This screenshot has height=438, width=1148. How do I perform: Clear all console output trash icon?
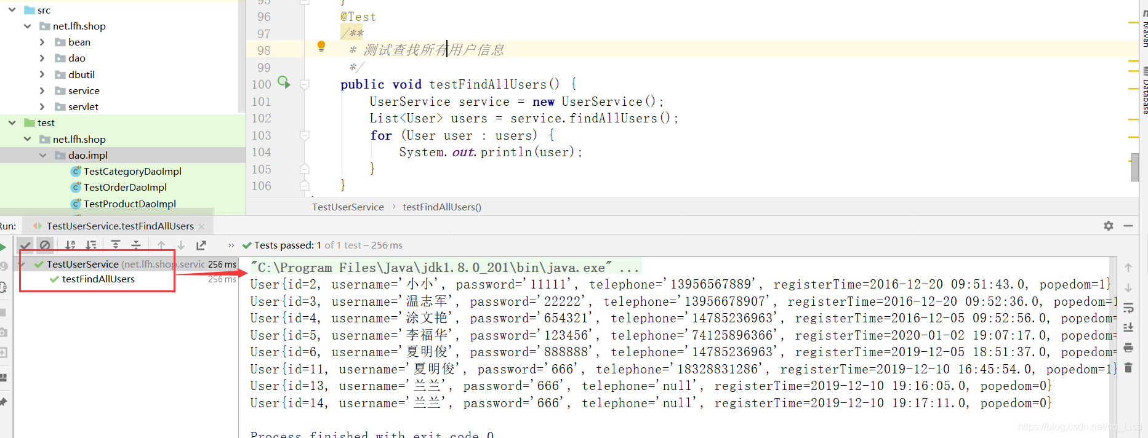pos(1128,367)
